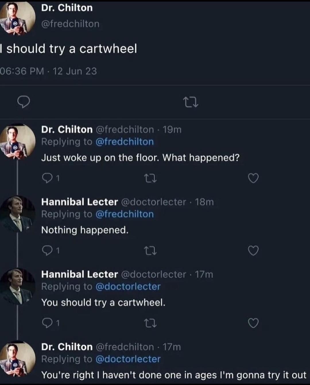Click Hannibal Lecter's name on the 18m reply

tap(80, 202)
